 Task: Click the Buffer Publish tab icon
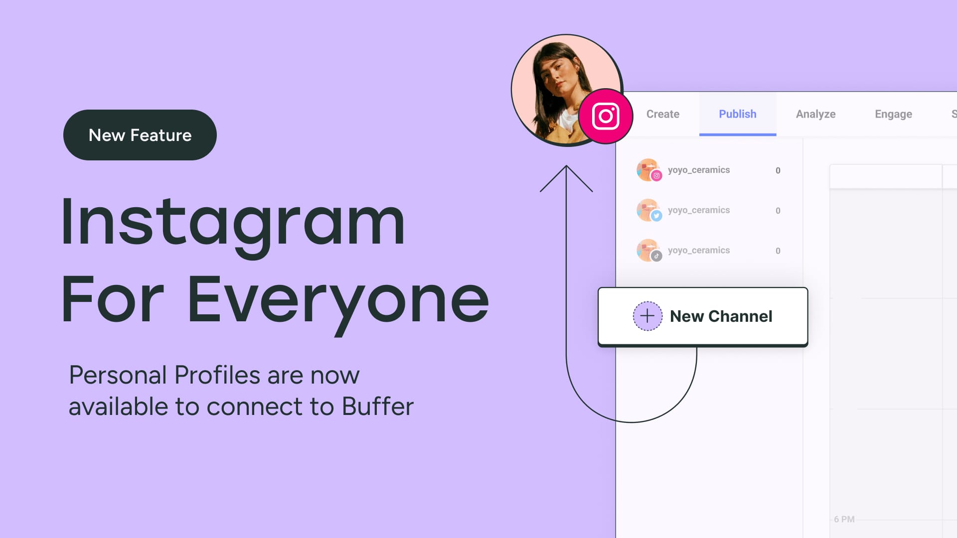click(x=738, y=114)
